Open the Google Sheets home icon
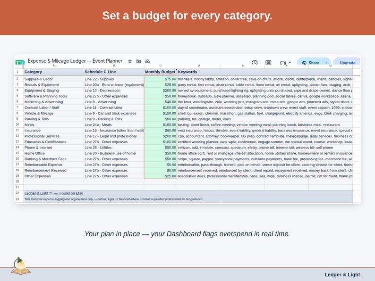This screenshot has width=375, height=281. point(20,62)
